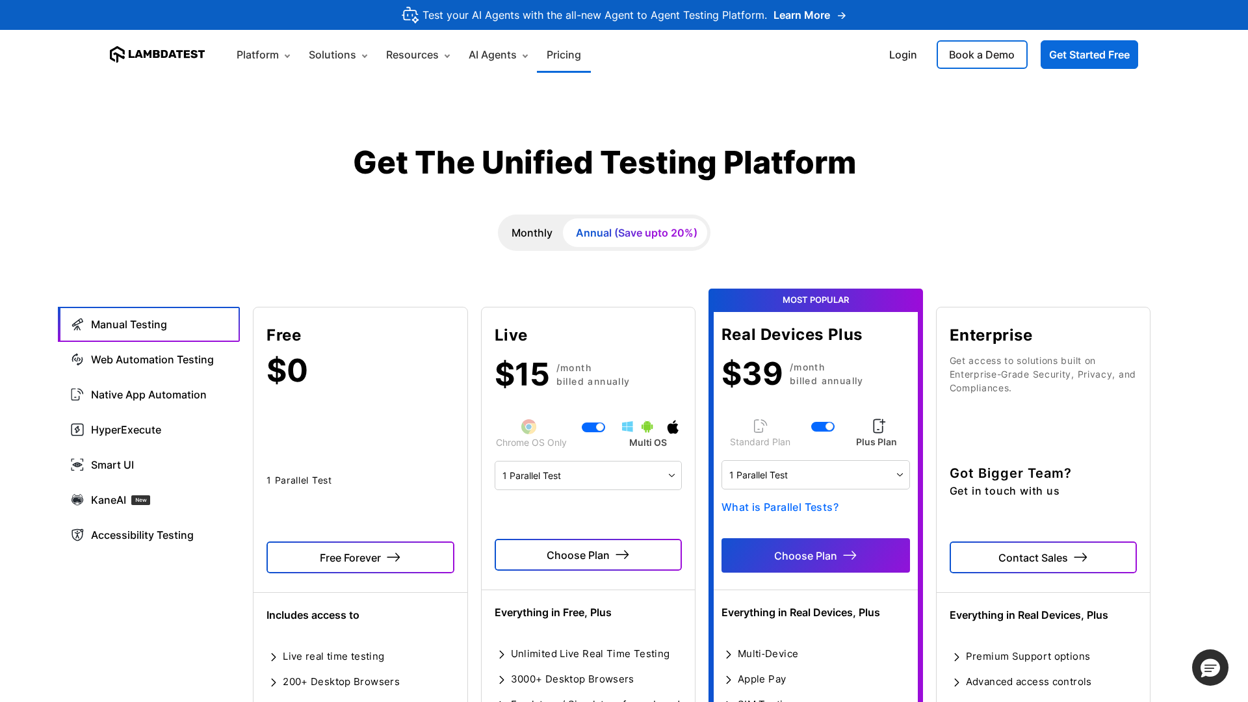Open Live plan Parallel Test dropdown

[x=588, y=476]
